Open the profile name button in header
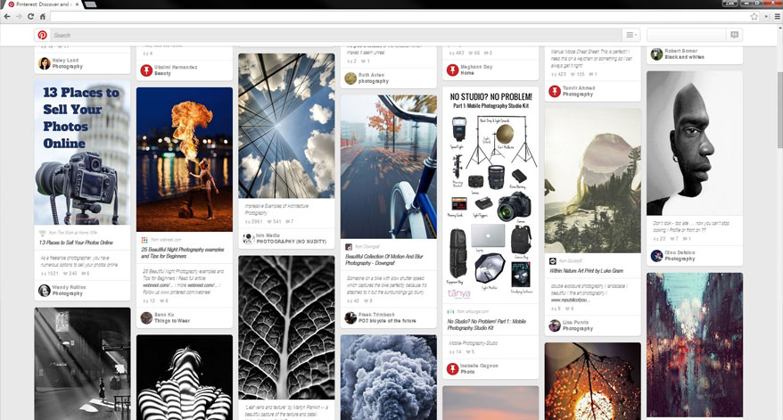Image resolution: width=783 pixels, height=420 pixels. click(x=686, y=35)
